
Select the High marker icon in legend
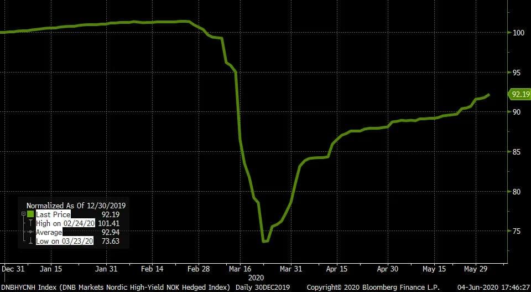(31, 223)
